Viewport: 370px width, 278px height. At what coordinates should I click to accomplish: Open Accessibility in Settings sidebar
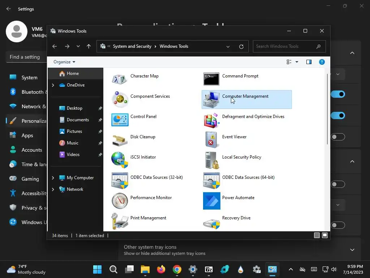point(26,193)
